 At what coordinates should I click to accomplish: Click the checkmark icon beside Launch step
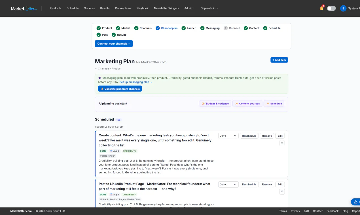click(x=184, y=28)
